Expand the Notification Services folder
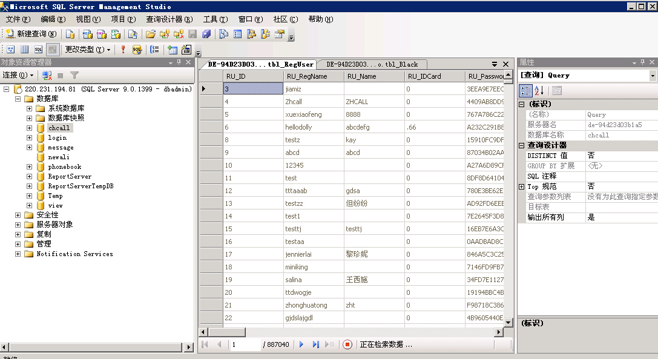This screenshot has width=658, height=359. coord(18,254)
